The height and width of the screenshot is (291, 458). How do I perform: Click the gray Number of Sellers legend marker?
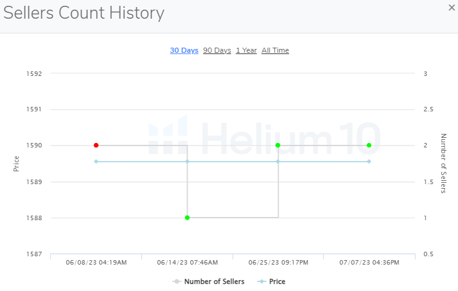[176, 281]
